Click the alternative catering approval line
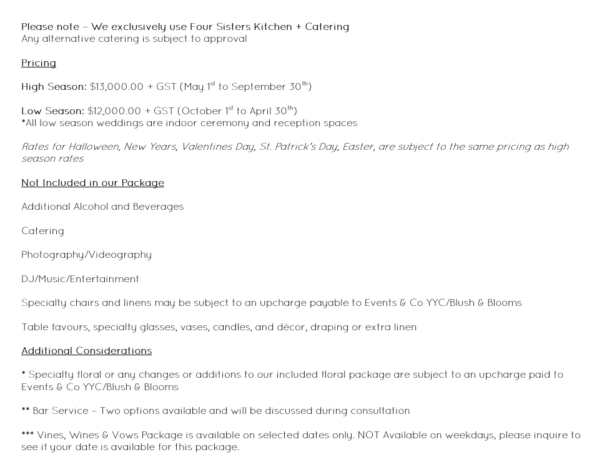Image resolution: width=612 pixels, height=467 pixels. click(134, 39)
